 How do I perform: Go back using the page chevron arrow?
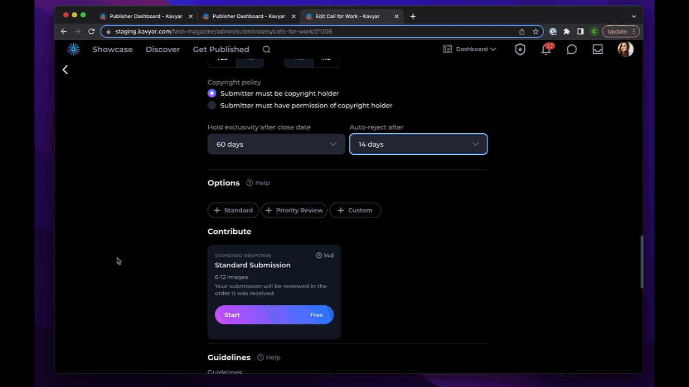pos(65,69)
